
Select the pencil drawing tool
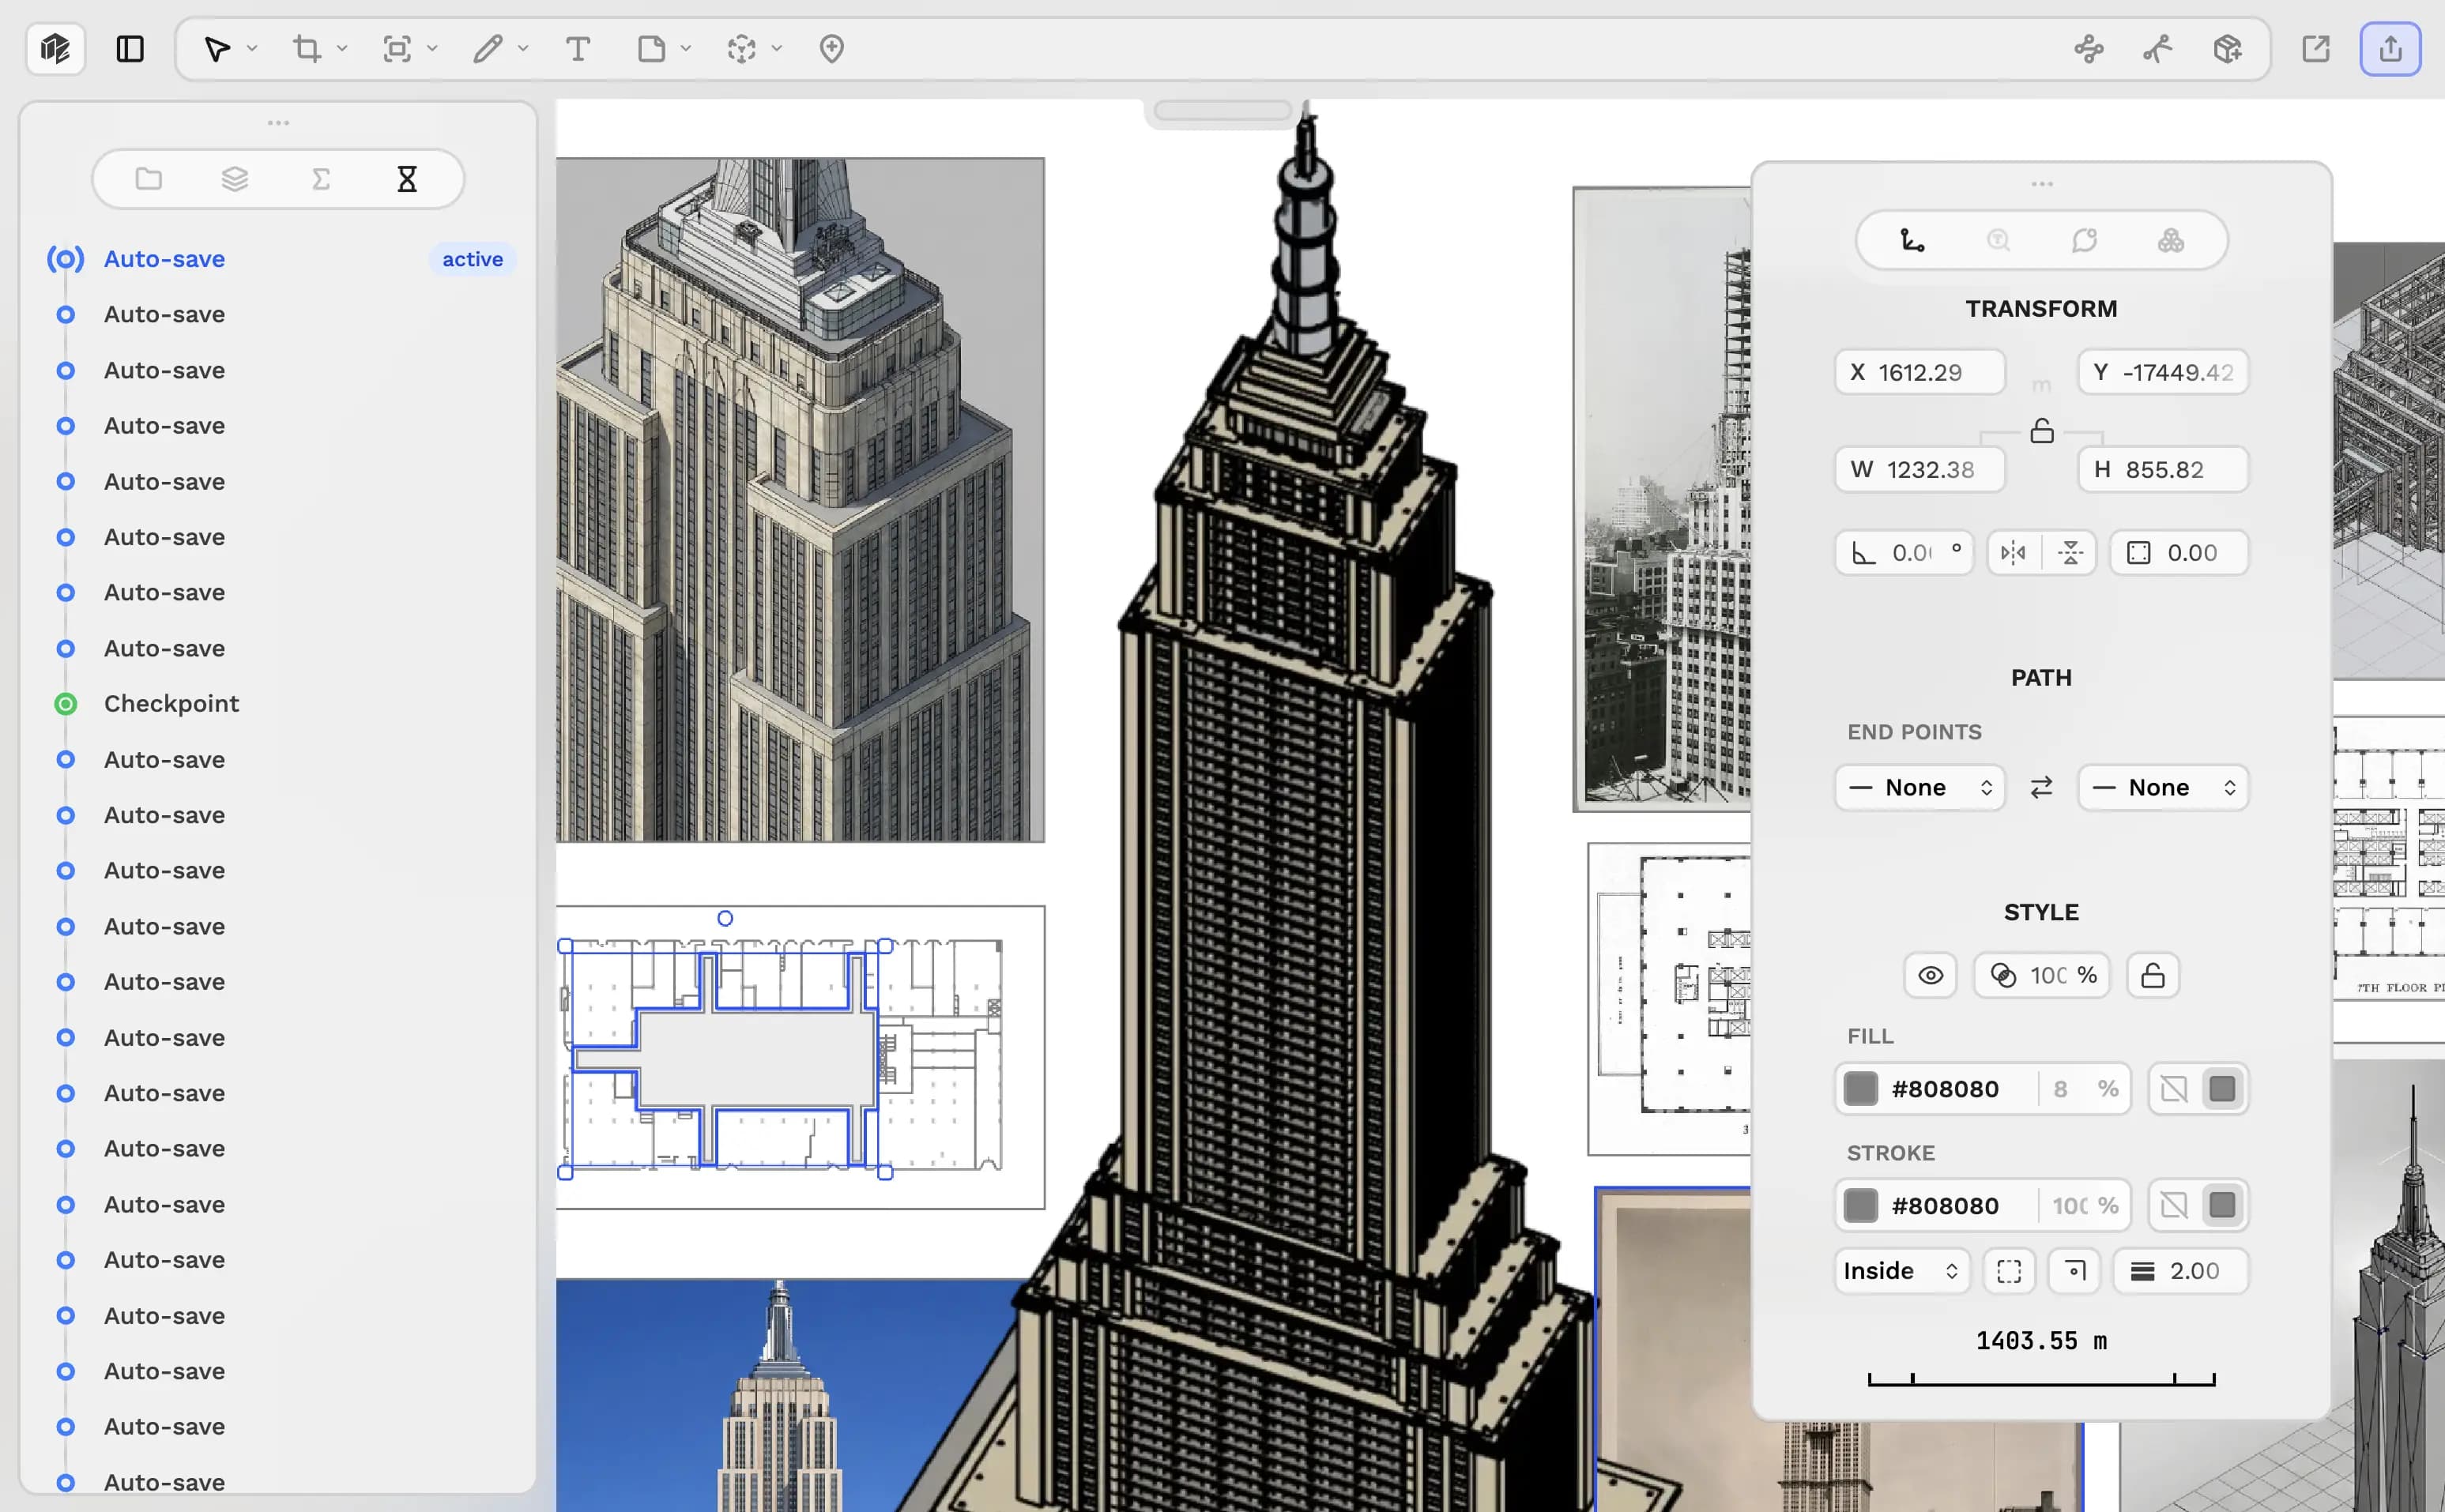[x=488, y=48]
